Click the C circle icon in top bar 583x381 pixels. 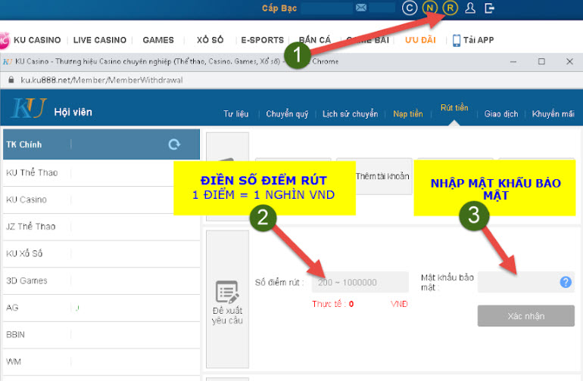coord(410,8)
